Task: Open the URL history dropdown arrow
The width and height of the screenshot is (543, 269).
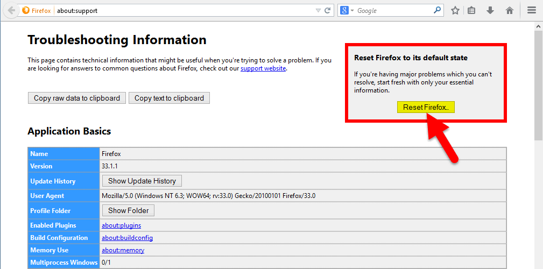Action: [x=318, y=10]
